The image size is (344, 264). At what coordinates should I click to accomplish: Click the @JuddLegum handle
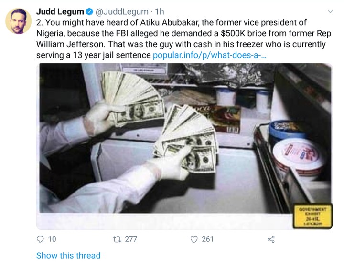click(122, 11)
